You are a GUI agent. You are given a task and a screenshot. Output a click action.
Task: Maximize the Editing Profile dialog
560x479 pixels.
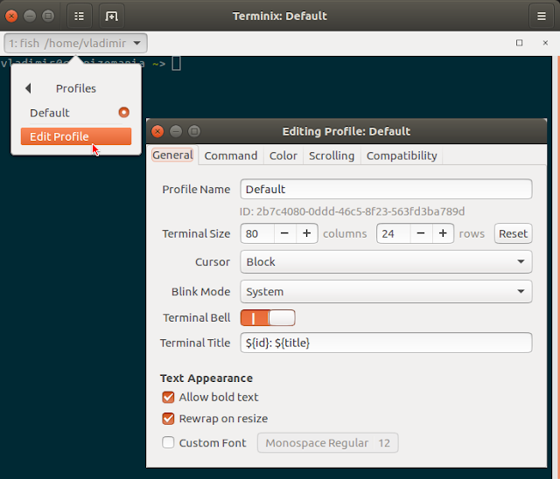pos(194,131)
